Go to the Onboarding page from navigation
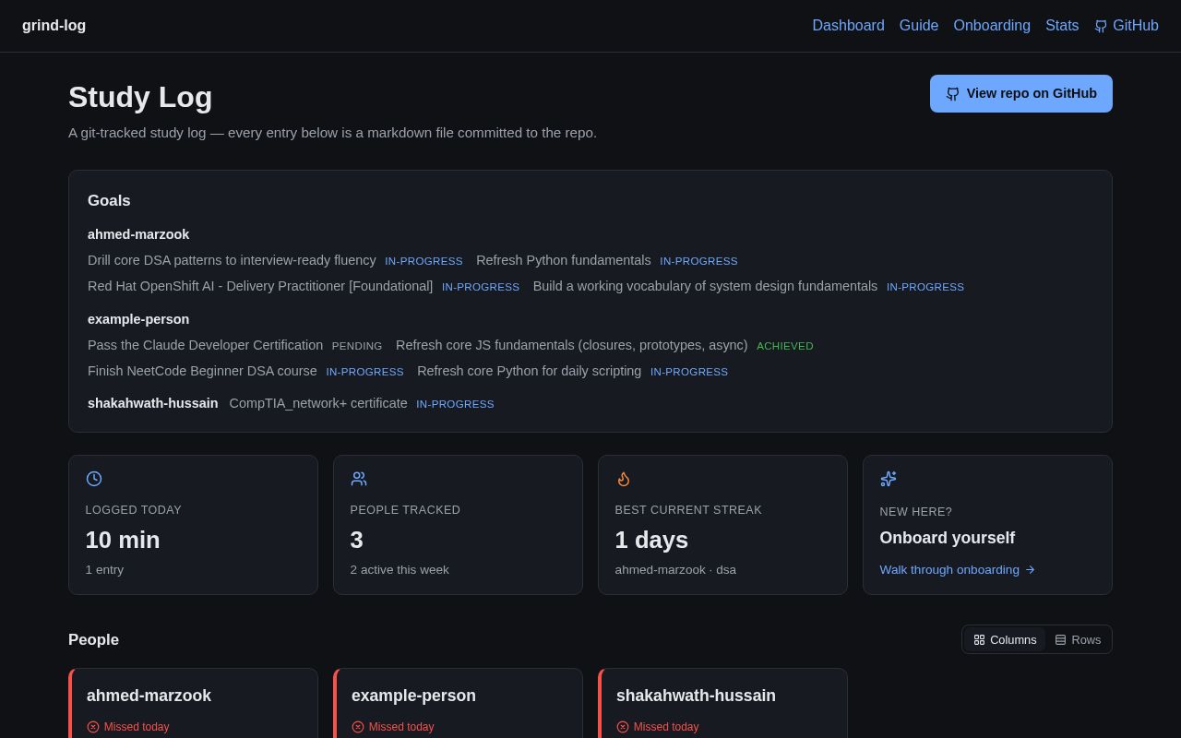The width and height of the screenshot is (1181, 738). coord(992,26)
